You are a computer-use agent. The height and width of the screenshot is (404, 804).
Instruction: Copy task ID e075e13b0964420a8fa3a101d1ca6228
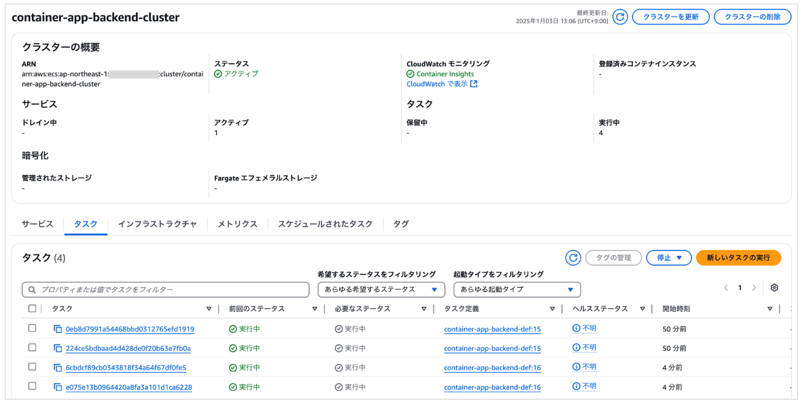pyautogui.click(x=57, y=387)
